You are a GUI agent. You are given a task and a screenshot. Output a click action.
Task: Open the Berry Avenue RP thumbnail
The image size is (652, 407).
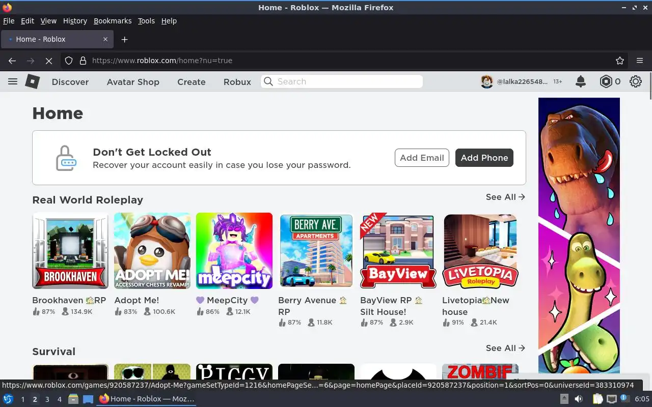(x=316, y=251)
